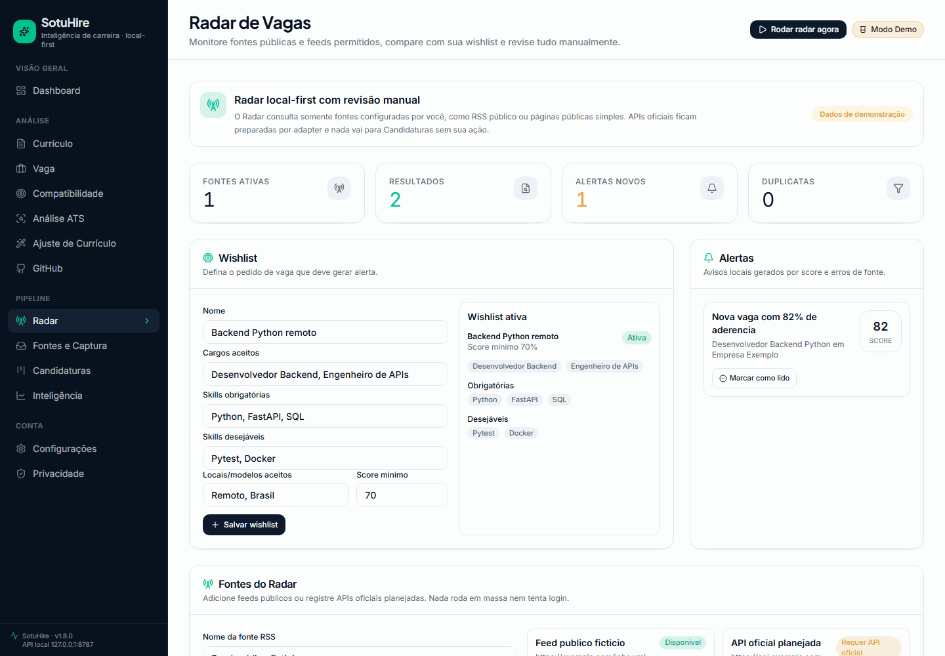Click the Python skill tag

(x=485, y=400)
